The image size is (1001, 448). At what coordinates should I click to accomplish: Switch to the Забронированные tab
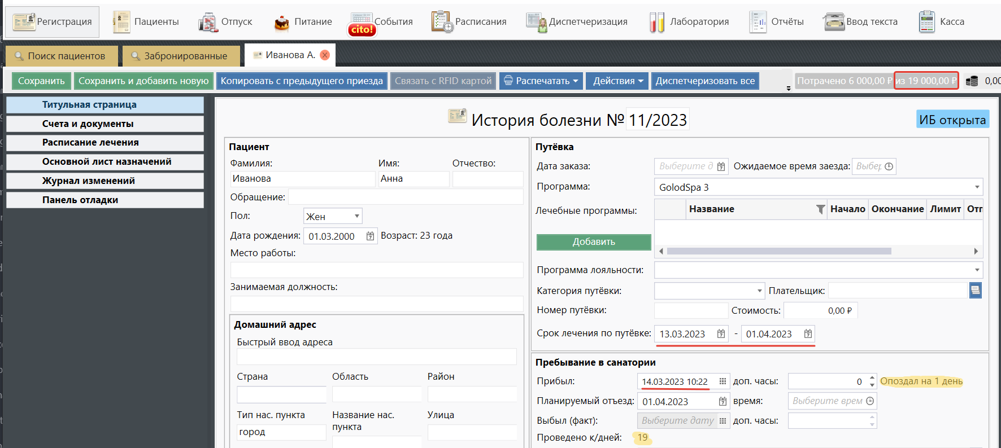(180, 56)
